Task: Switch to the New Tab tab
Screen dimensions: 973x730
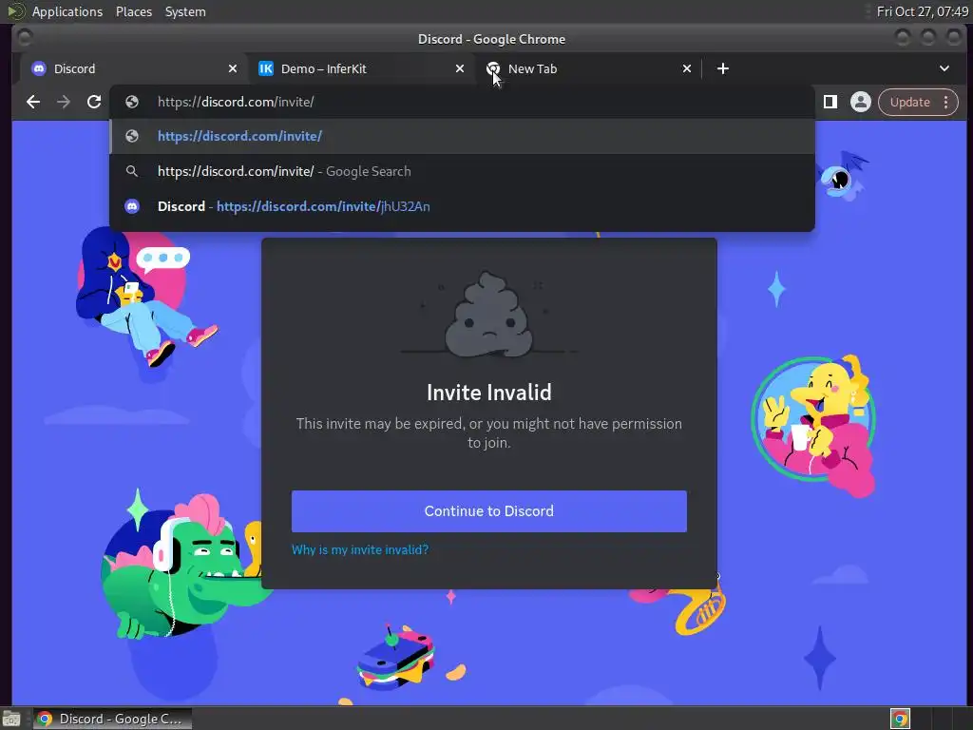Action: tap(586, 68)
